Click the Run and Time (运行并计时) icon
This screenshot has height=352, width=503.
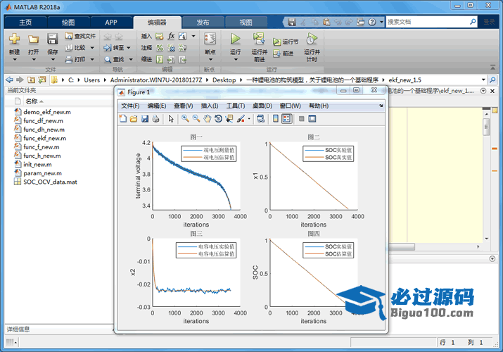click(311, 39)
